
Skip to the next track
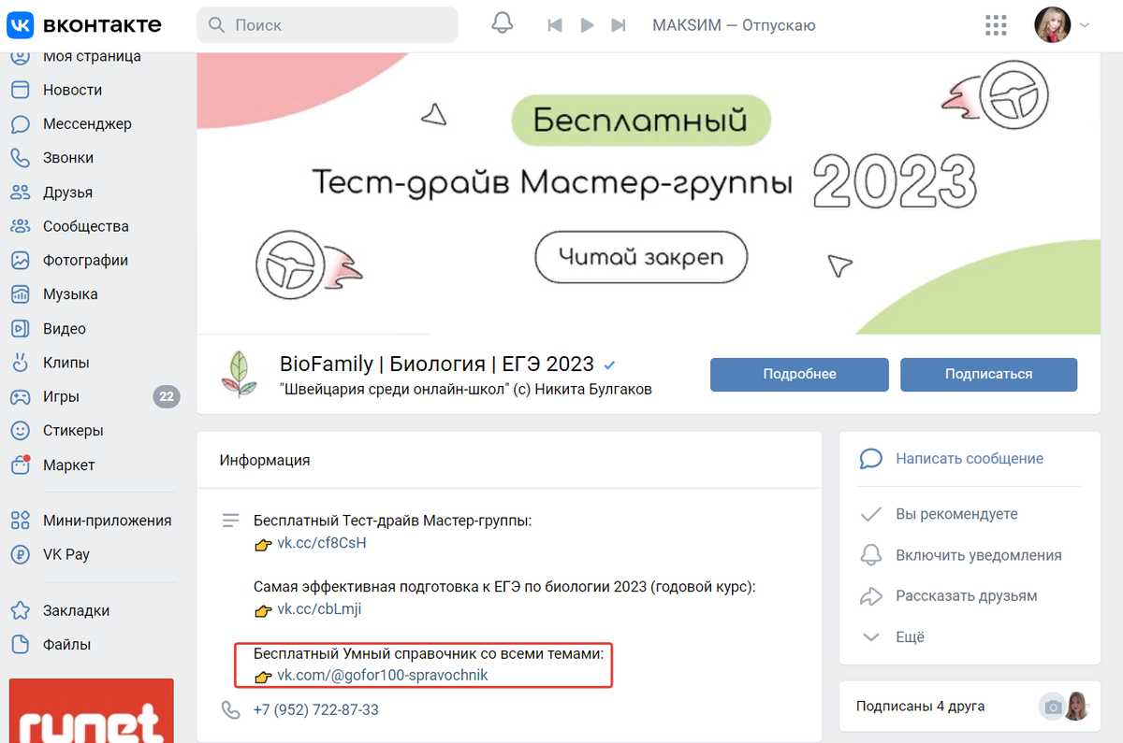(x=618, y=25)
